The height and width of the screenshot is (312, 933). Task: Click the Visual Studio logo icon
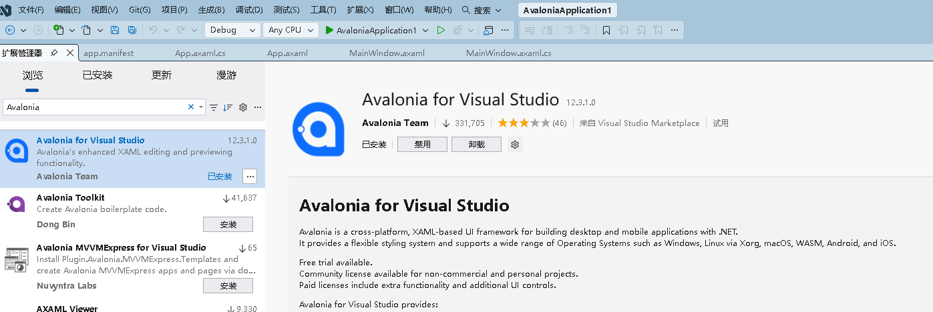click(x=6, y=10)
